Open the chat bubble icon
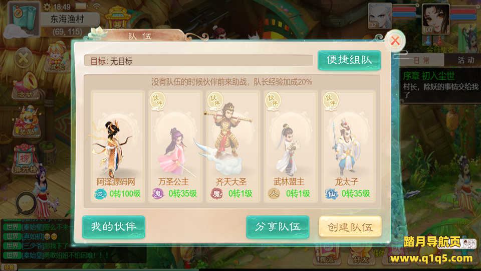This screenshot has width=481, height=271. pyautogui.click(x=27, y=203)
